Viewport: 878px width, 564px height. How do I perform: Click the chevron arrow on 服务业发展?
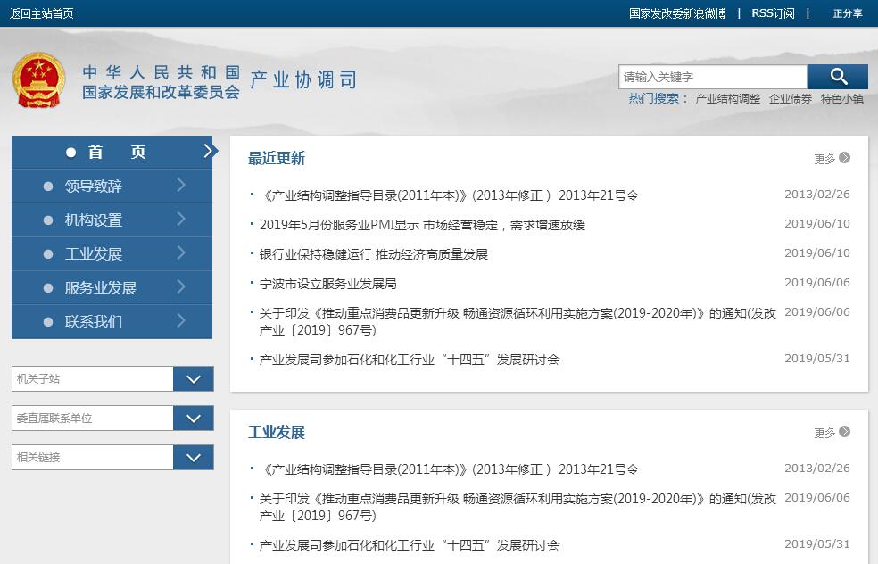pyautogui.click(x=181, y=287)
